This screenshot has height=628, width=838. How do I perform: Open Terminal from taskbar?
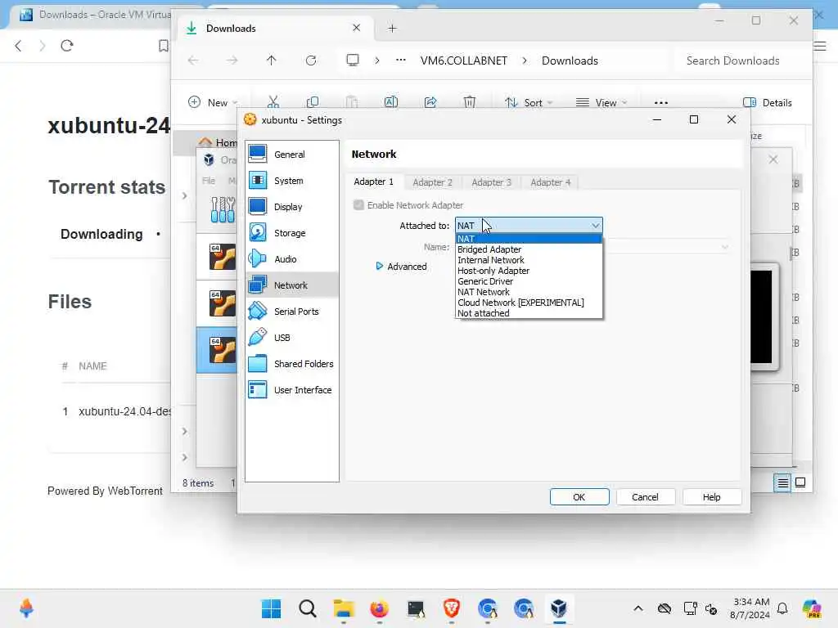tap(416, 608)
